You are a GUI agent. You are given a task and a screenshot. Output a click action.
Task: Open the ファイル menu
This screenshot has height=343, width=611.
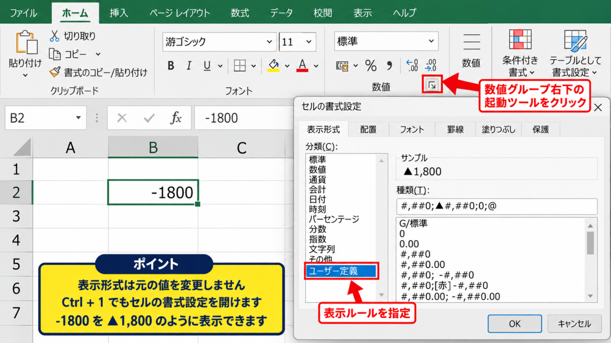coord(23,13)
